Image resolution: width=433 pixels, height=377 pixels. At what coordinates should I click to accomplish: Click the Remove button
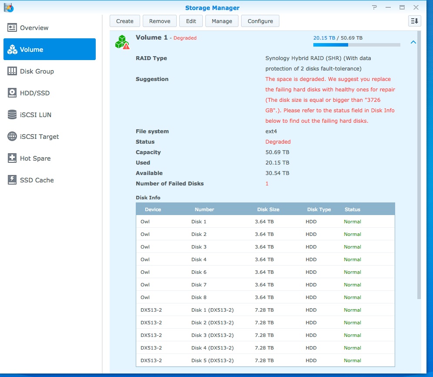[x=160, y=21]
